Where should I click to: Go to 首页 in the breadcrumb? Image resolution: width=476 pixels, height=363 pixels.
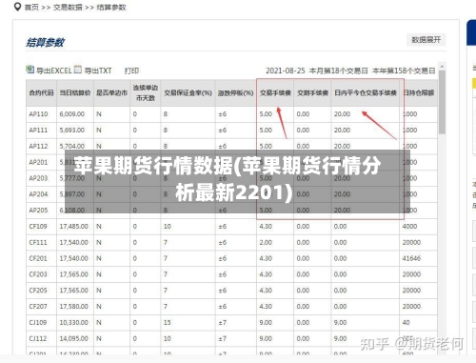(x=31, y=7)
